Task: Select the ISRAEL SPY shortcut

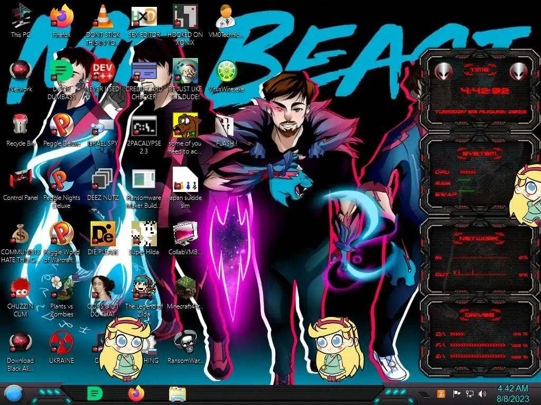Action: point(103,127)
